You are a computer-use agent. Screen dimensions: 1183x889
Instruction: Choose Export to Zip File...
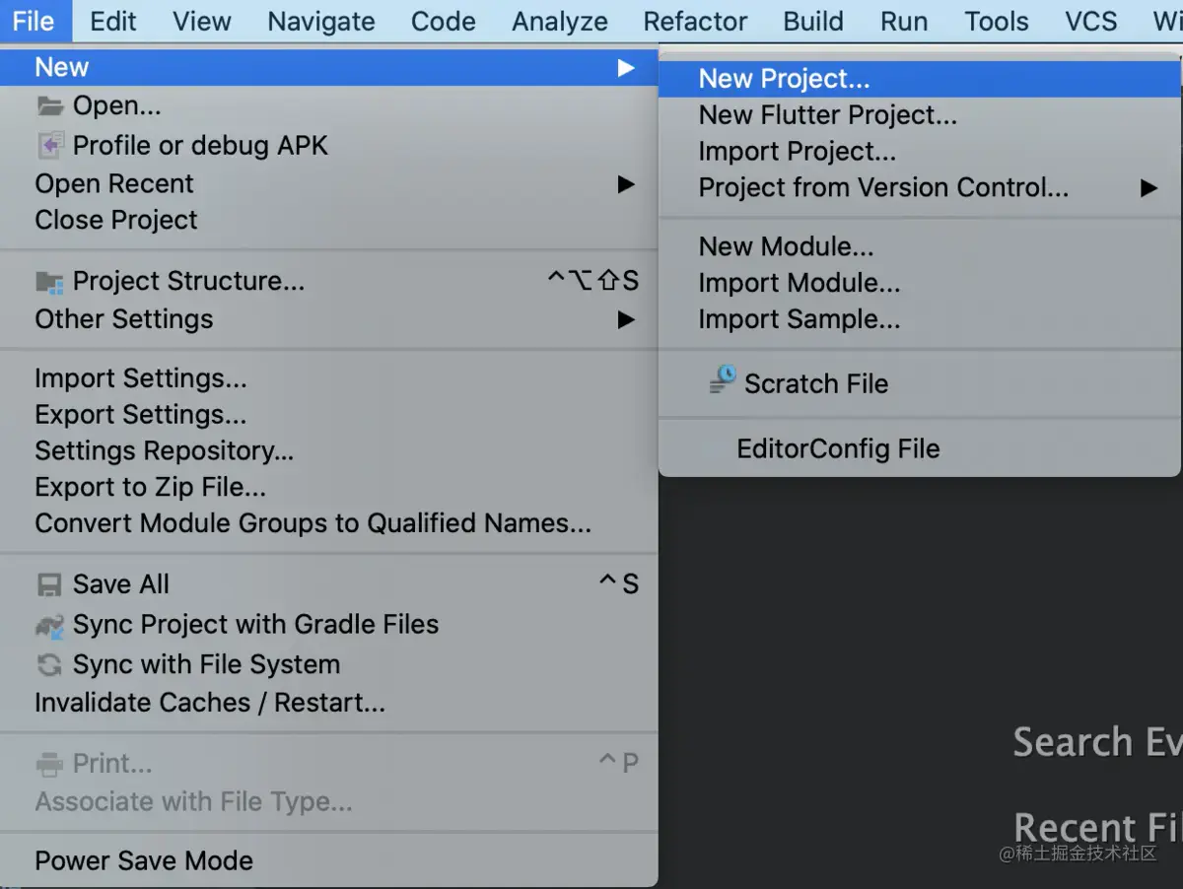coord(150,487)
